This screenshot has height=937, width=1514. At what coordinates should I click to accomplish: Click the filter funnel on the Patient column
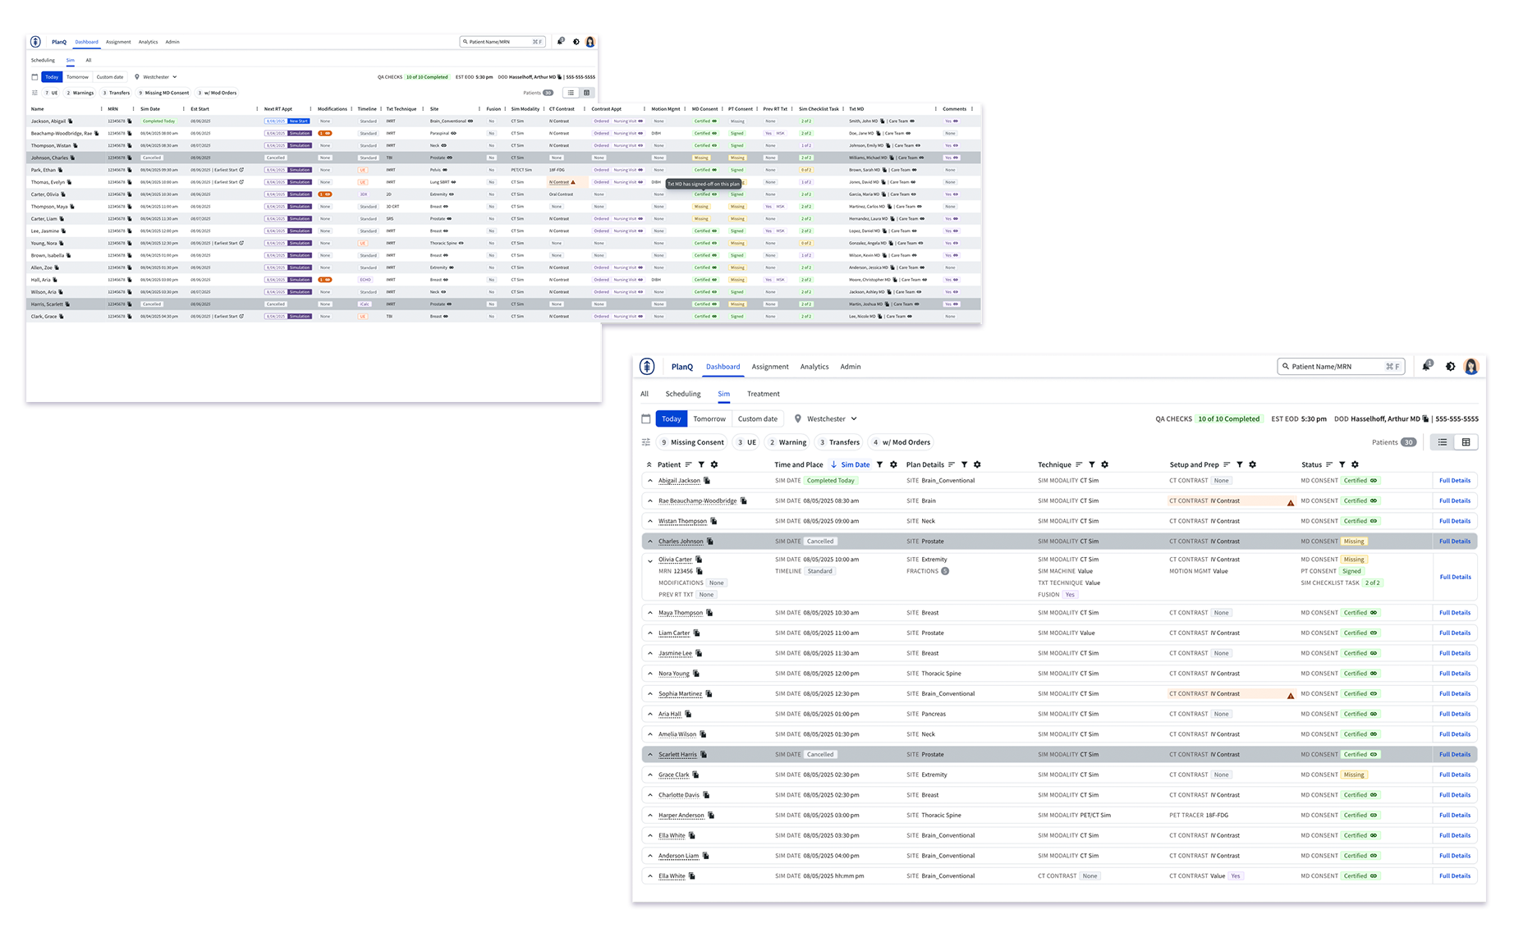point(701,464)
